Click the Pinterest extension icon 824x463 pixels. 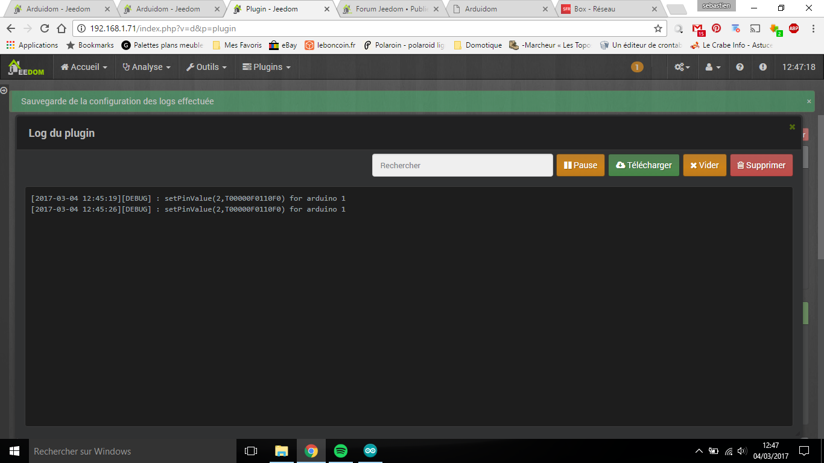coord(716,28)
